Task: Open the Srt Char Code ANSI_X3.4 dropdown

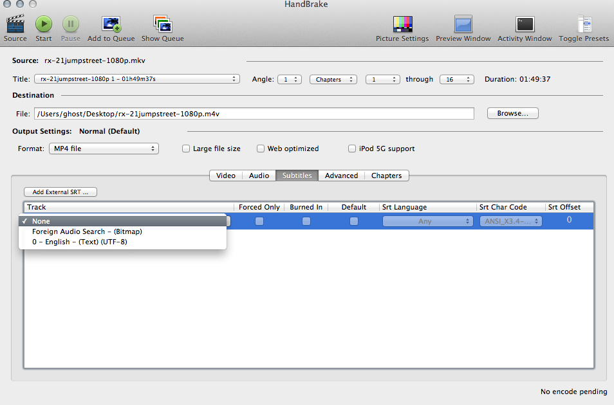Action: coord(511,222)
